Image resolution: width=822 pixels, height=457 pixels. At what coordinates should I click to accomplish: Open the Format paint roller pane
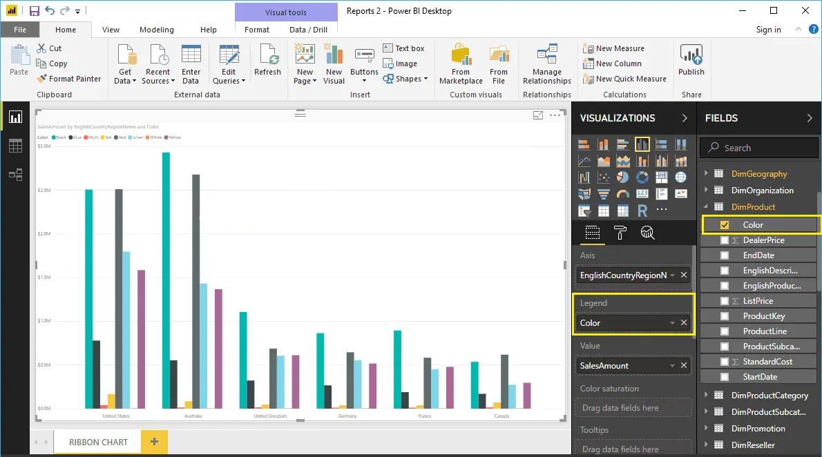pyautogui.click(x=620, y=233)
